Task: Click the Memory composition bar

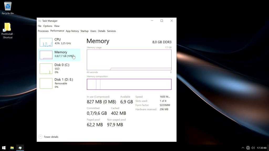Action: point(129,84)
